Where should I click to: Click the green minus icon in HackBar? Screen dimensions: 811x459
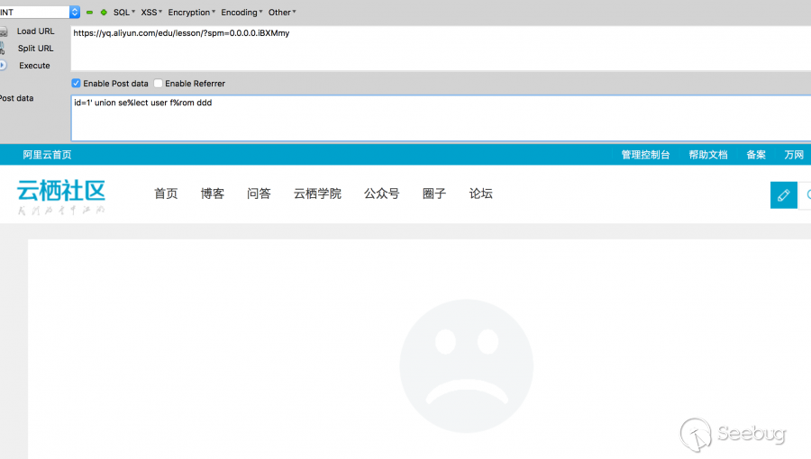tap(89, 13)
